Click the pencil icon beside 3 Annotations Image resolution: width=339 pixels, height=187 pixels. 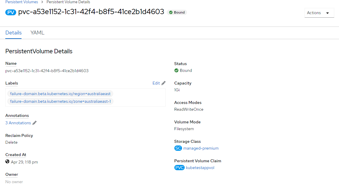point(34,123)
